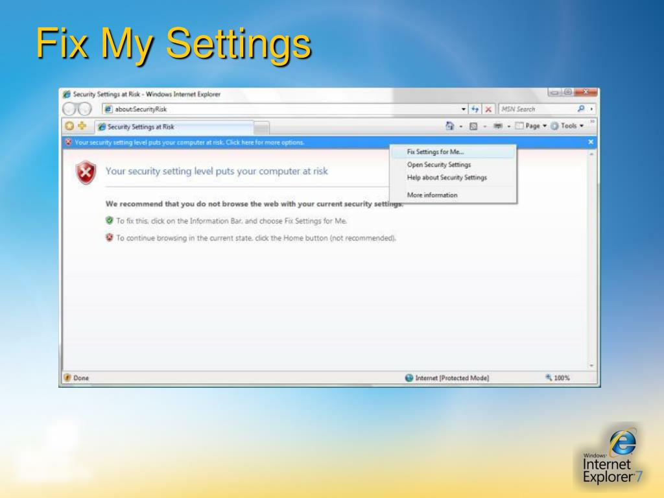Click the Refresh button beside the address bar
664x498 pixels.
[x=475, y=109]
